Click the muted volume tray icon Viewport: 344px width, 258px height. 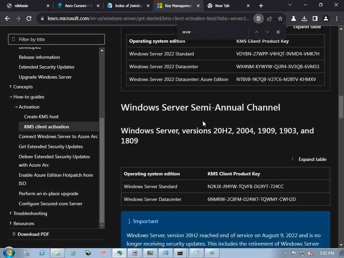coord(310,253)
